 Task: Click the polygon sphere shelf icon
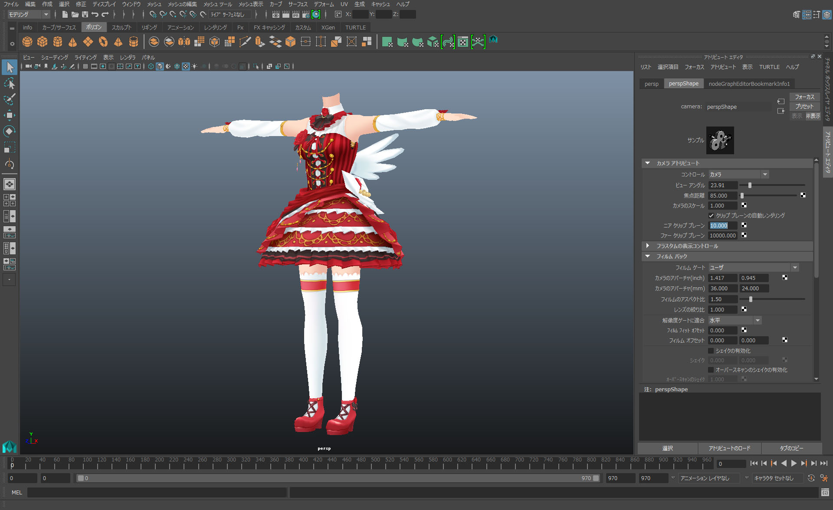(x=27, y=42)
